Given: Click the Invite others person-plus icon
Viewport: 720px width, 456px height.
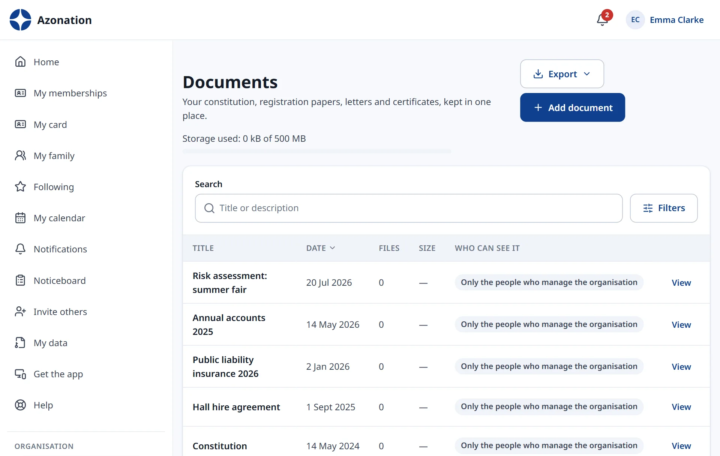Looking at the screenshot, I should [x=20, y=311].
